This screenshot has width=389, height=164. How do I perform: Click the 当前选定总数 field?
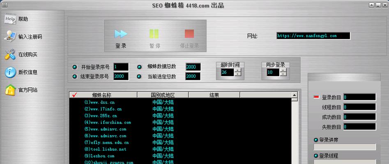tap(193, 76)
